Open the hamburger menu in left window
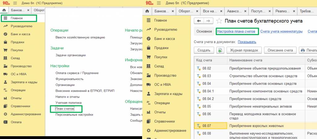Viewport: 317px width, 139px height. (x=15, y=3)
